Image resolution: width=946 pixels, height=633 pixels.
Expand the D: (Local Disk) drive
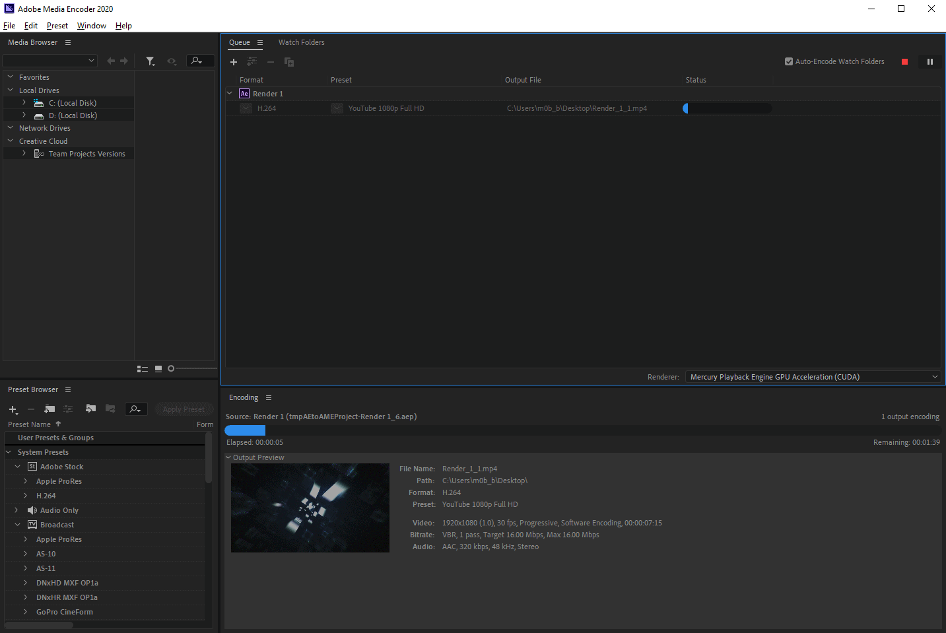tap(24, 115)
